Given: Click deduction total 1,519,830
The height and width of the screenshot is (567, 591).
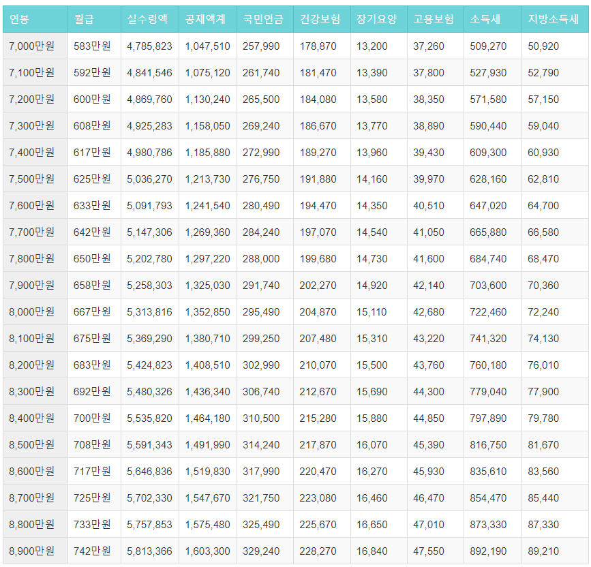Looking at the screenshot, I should [207, 472].
